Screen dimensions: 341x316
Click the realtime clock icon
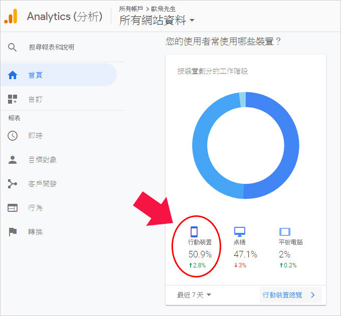(x=13, y=136)
